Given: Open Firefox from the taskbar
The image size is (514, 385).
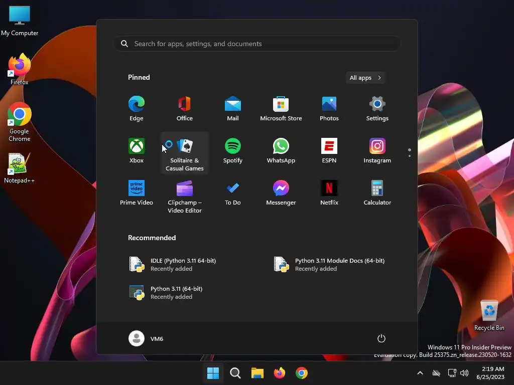Looking at the screenshot, I should tap(279, 373).
